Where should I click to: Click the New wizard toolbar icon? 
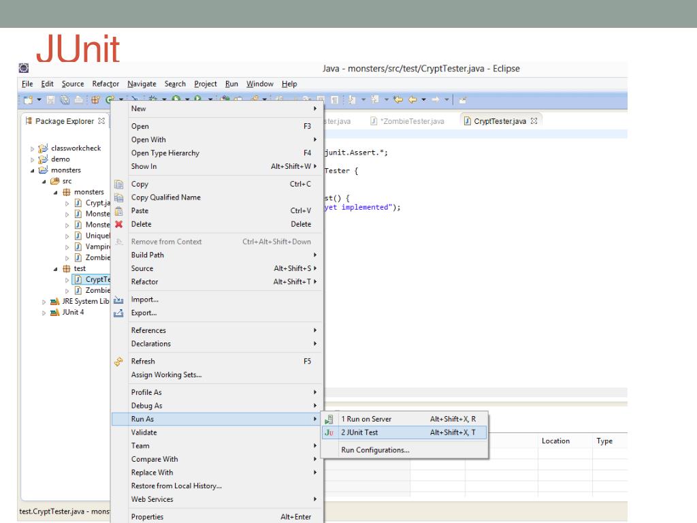[28, 100]
